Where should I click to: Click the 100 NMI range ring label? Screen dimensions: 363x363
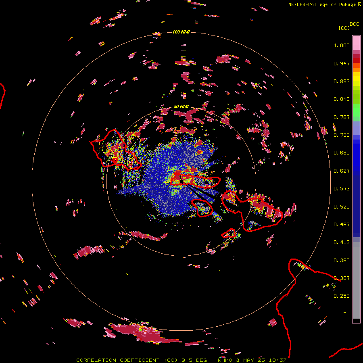(181, 32)
